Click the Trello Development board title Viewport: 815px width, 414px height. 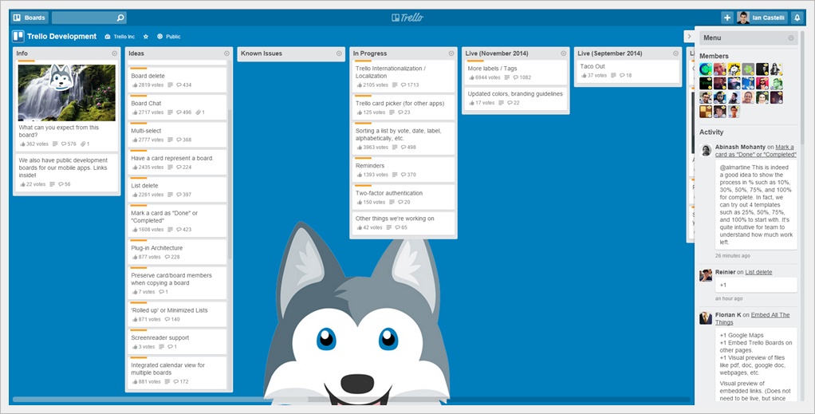coord(62,37)
